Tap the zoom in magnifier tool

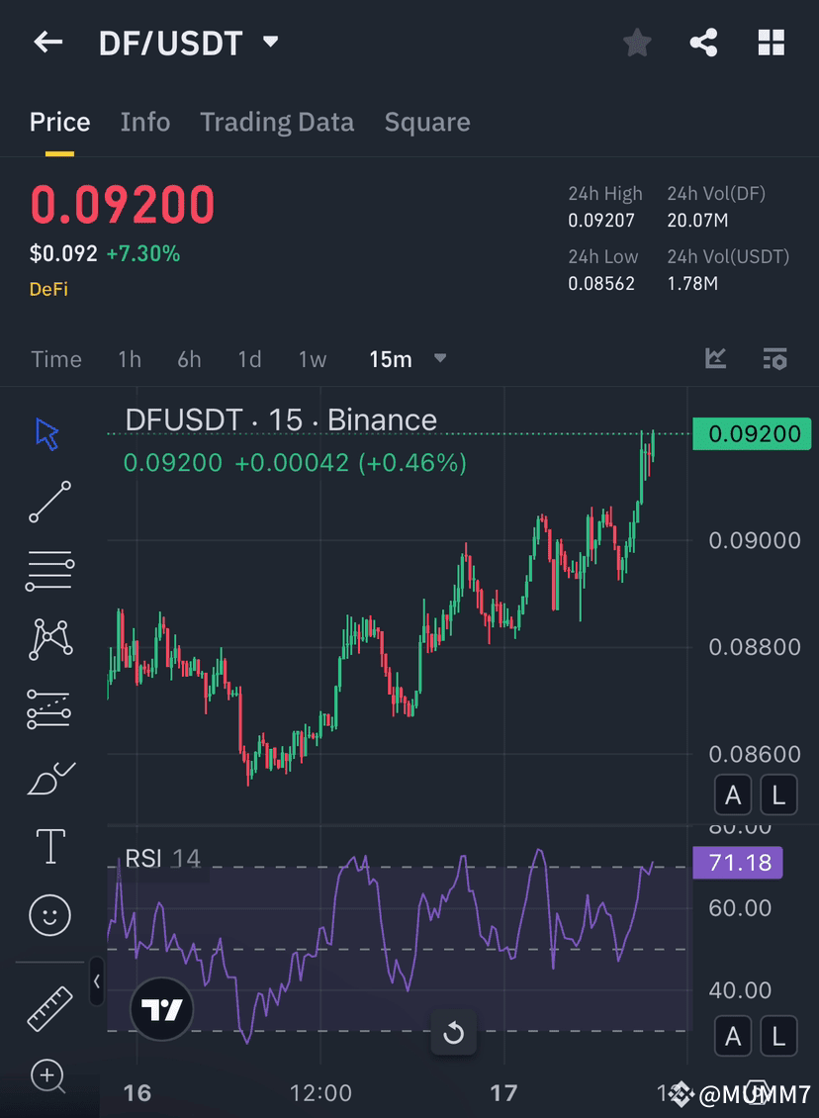coord(48,1075)
